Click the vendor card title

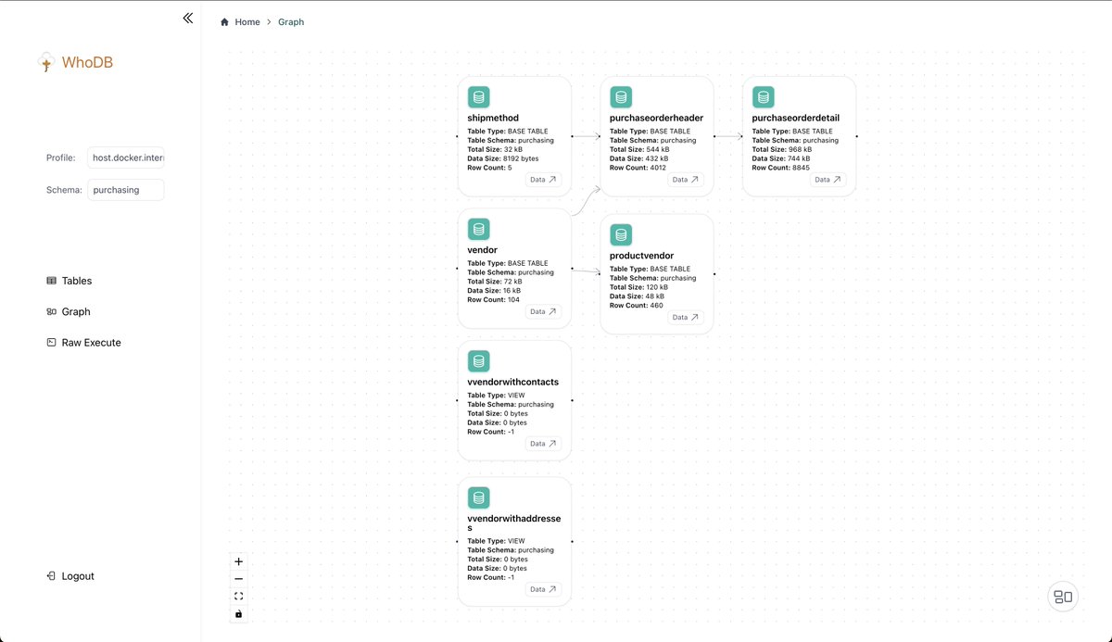pos(483,250)
